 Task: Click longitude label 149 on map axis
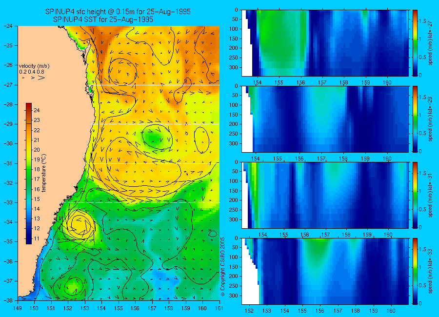tap(18, 308)
